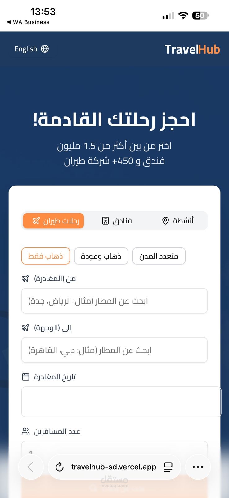Screen dimensions: 229x498
Task: Click the TravelHub logo
Action: (x=192, y=49)
